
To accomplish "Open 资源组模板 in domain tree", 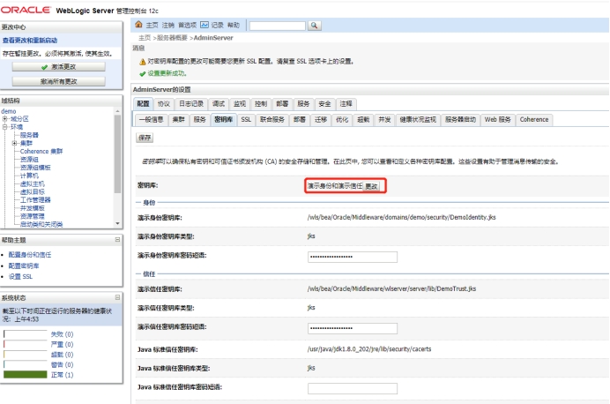I will coord(35,168).
